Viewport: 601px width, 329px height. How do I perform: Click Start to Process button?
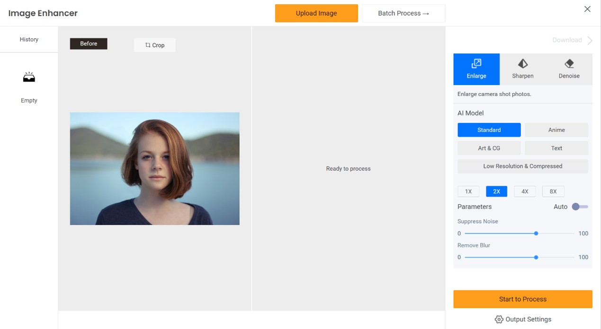[523, 299]
